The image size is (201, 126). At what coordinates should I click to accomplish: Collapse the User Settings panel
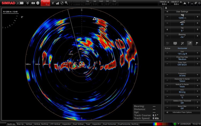167,12
